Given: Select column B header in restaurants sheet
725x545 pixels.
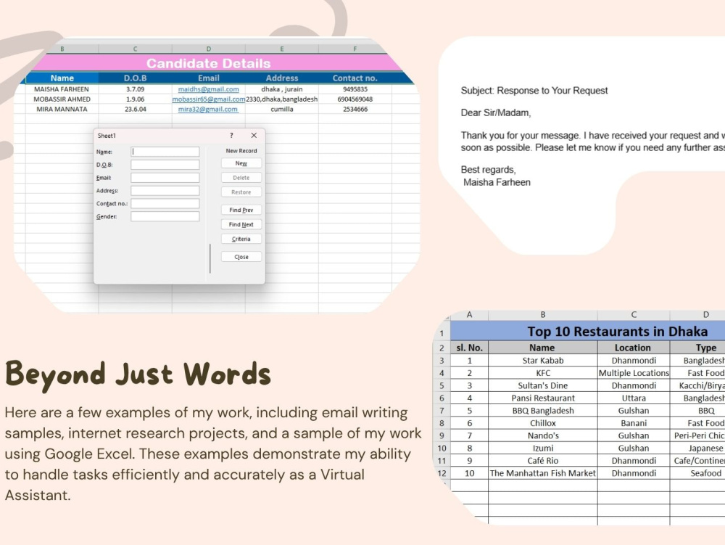Looking at the screenshot, I should click(543, 315).
